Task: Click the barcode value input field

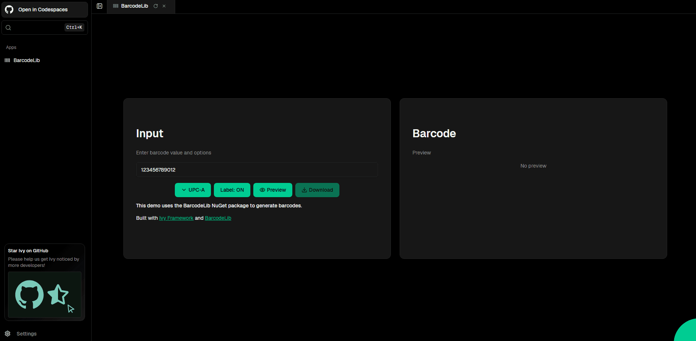Action: coord(257,169)
